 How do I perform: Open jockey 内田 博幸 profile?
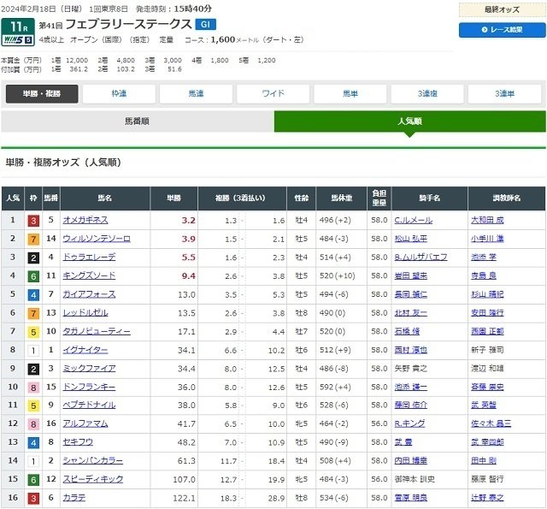(411, 460)
